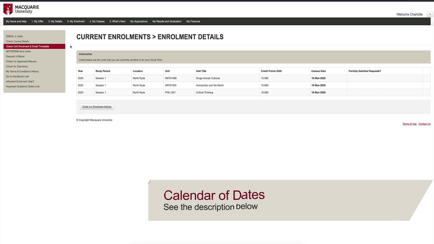The height and width of the screenshot is (244, 434).
Task: Select My Finances in navigation bar
Action: point(193,21)
